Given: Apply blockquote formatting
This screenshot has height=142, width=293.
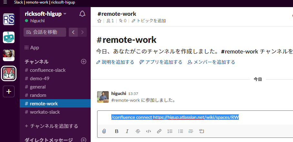Looking at the screenshot, I should pos(191,131).
